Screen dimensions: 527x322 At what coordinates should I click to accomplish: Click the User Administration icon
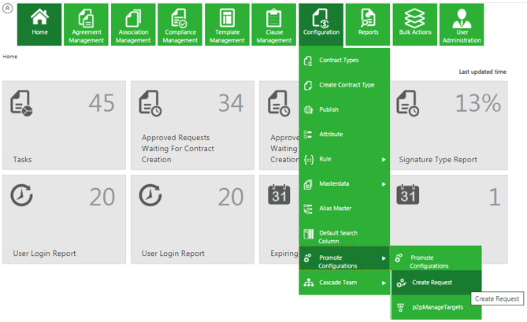(x=461, y=17)
